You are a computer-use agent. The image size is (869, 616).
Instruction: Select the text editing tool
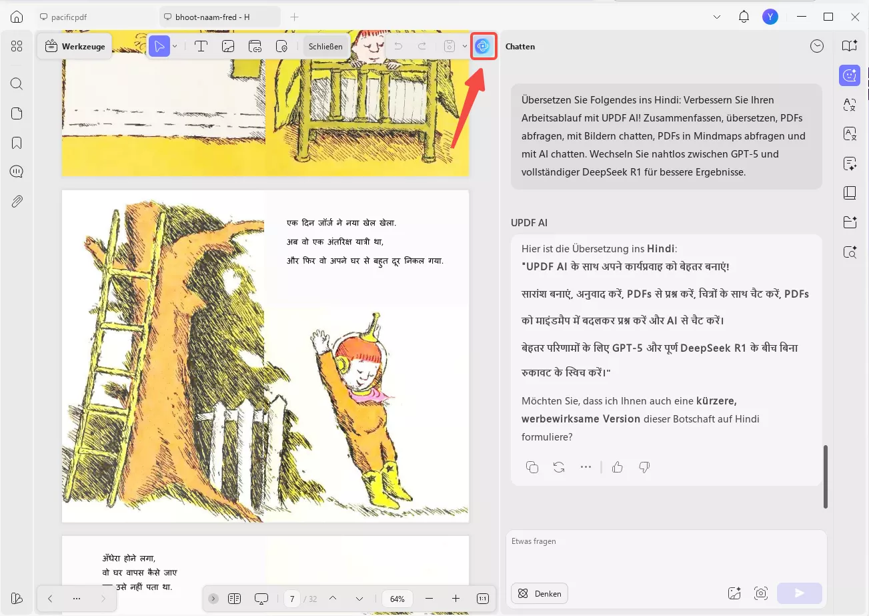[x=200, y=46]
